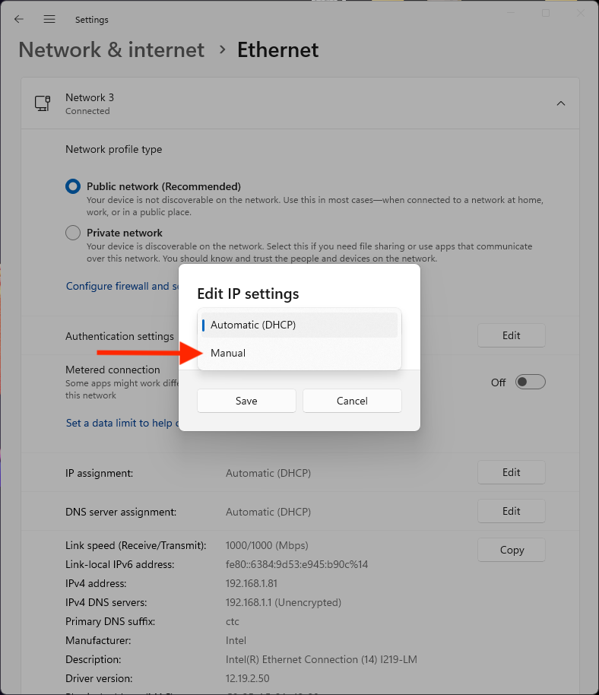Select Private network radio button
The height and width of the screenshot is (695, 599).
73,233
